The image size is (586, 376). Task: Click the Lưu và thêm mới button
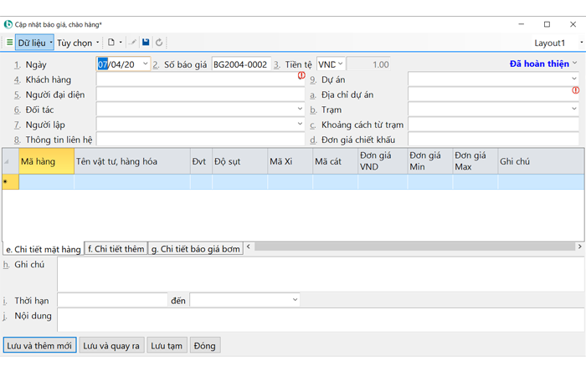point(39,345)
